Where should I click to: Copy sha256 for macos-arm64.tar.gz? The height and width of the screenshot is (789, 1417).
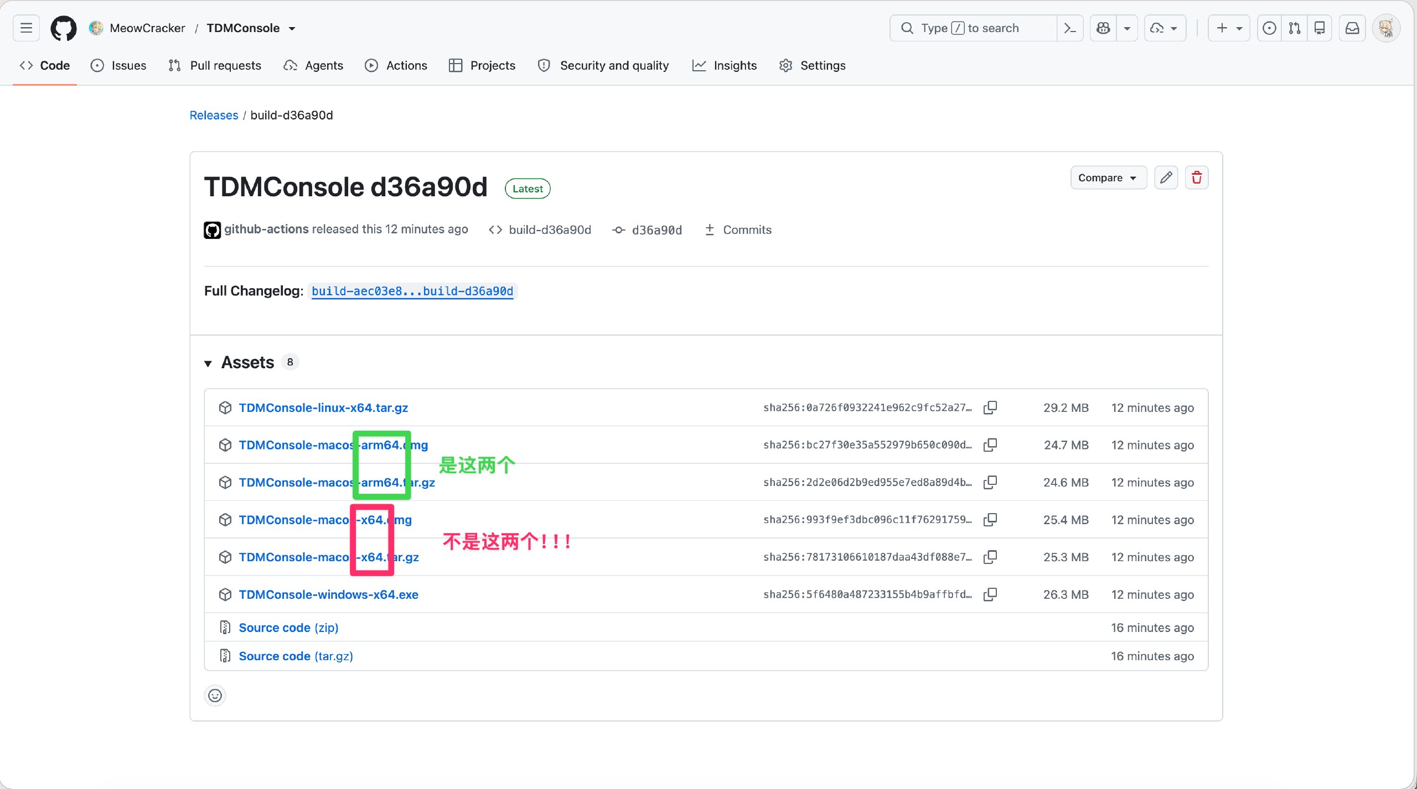pyautogui.click(x=990, y=482)
